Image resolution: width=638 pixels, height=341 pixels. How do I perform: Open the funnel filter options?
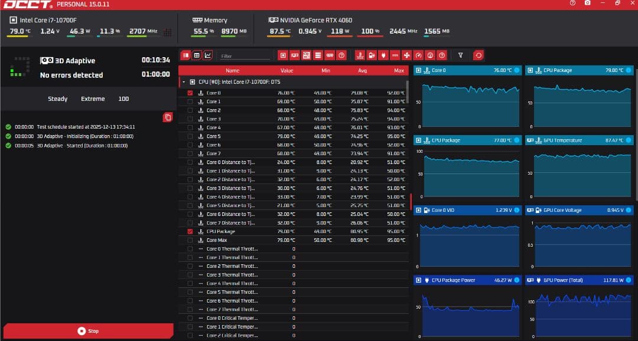[460, 55]
